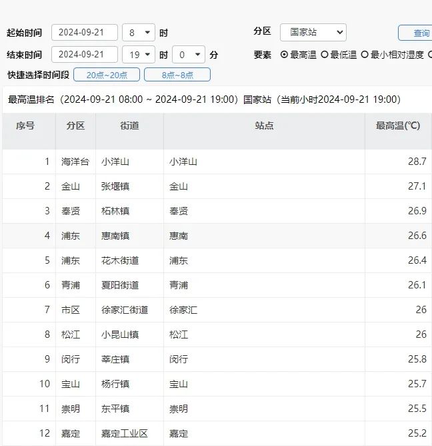Select the 徐家汇 station cell in row 7
The width and height of the screenshot is (432, 446).
point(183,310)
